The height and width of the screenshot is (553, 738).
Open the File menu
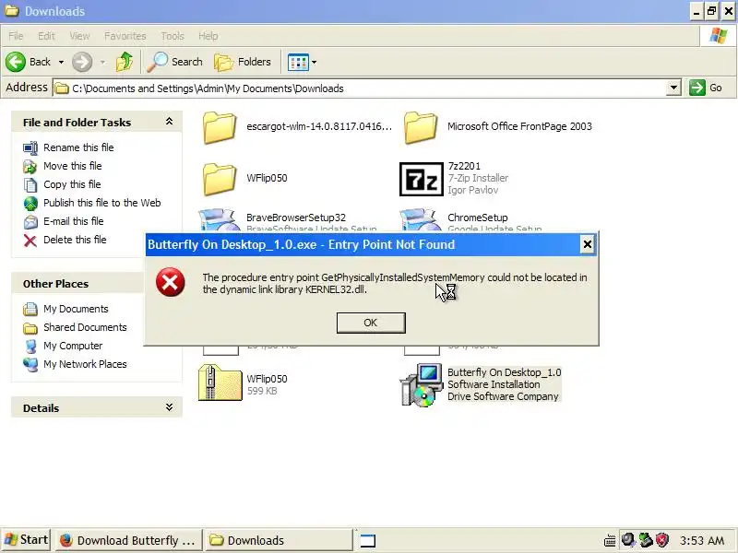[16, 36]
